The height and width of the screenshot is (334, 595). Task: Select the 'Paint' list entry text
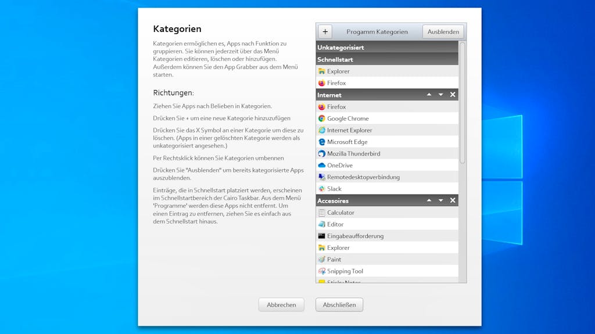tap(334, 260)
